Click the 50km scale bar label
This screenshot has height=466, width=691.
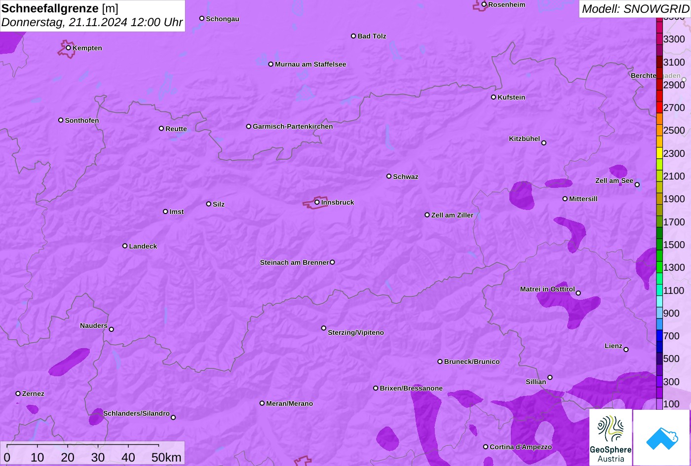(166, 458)
